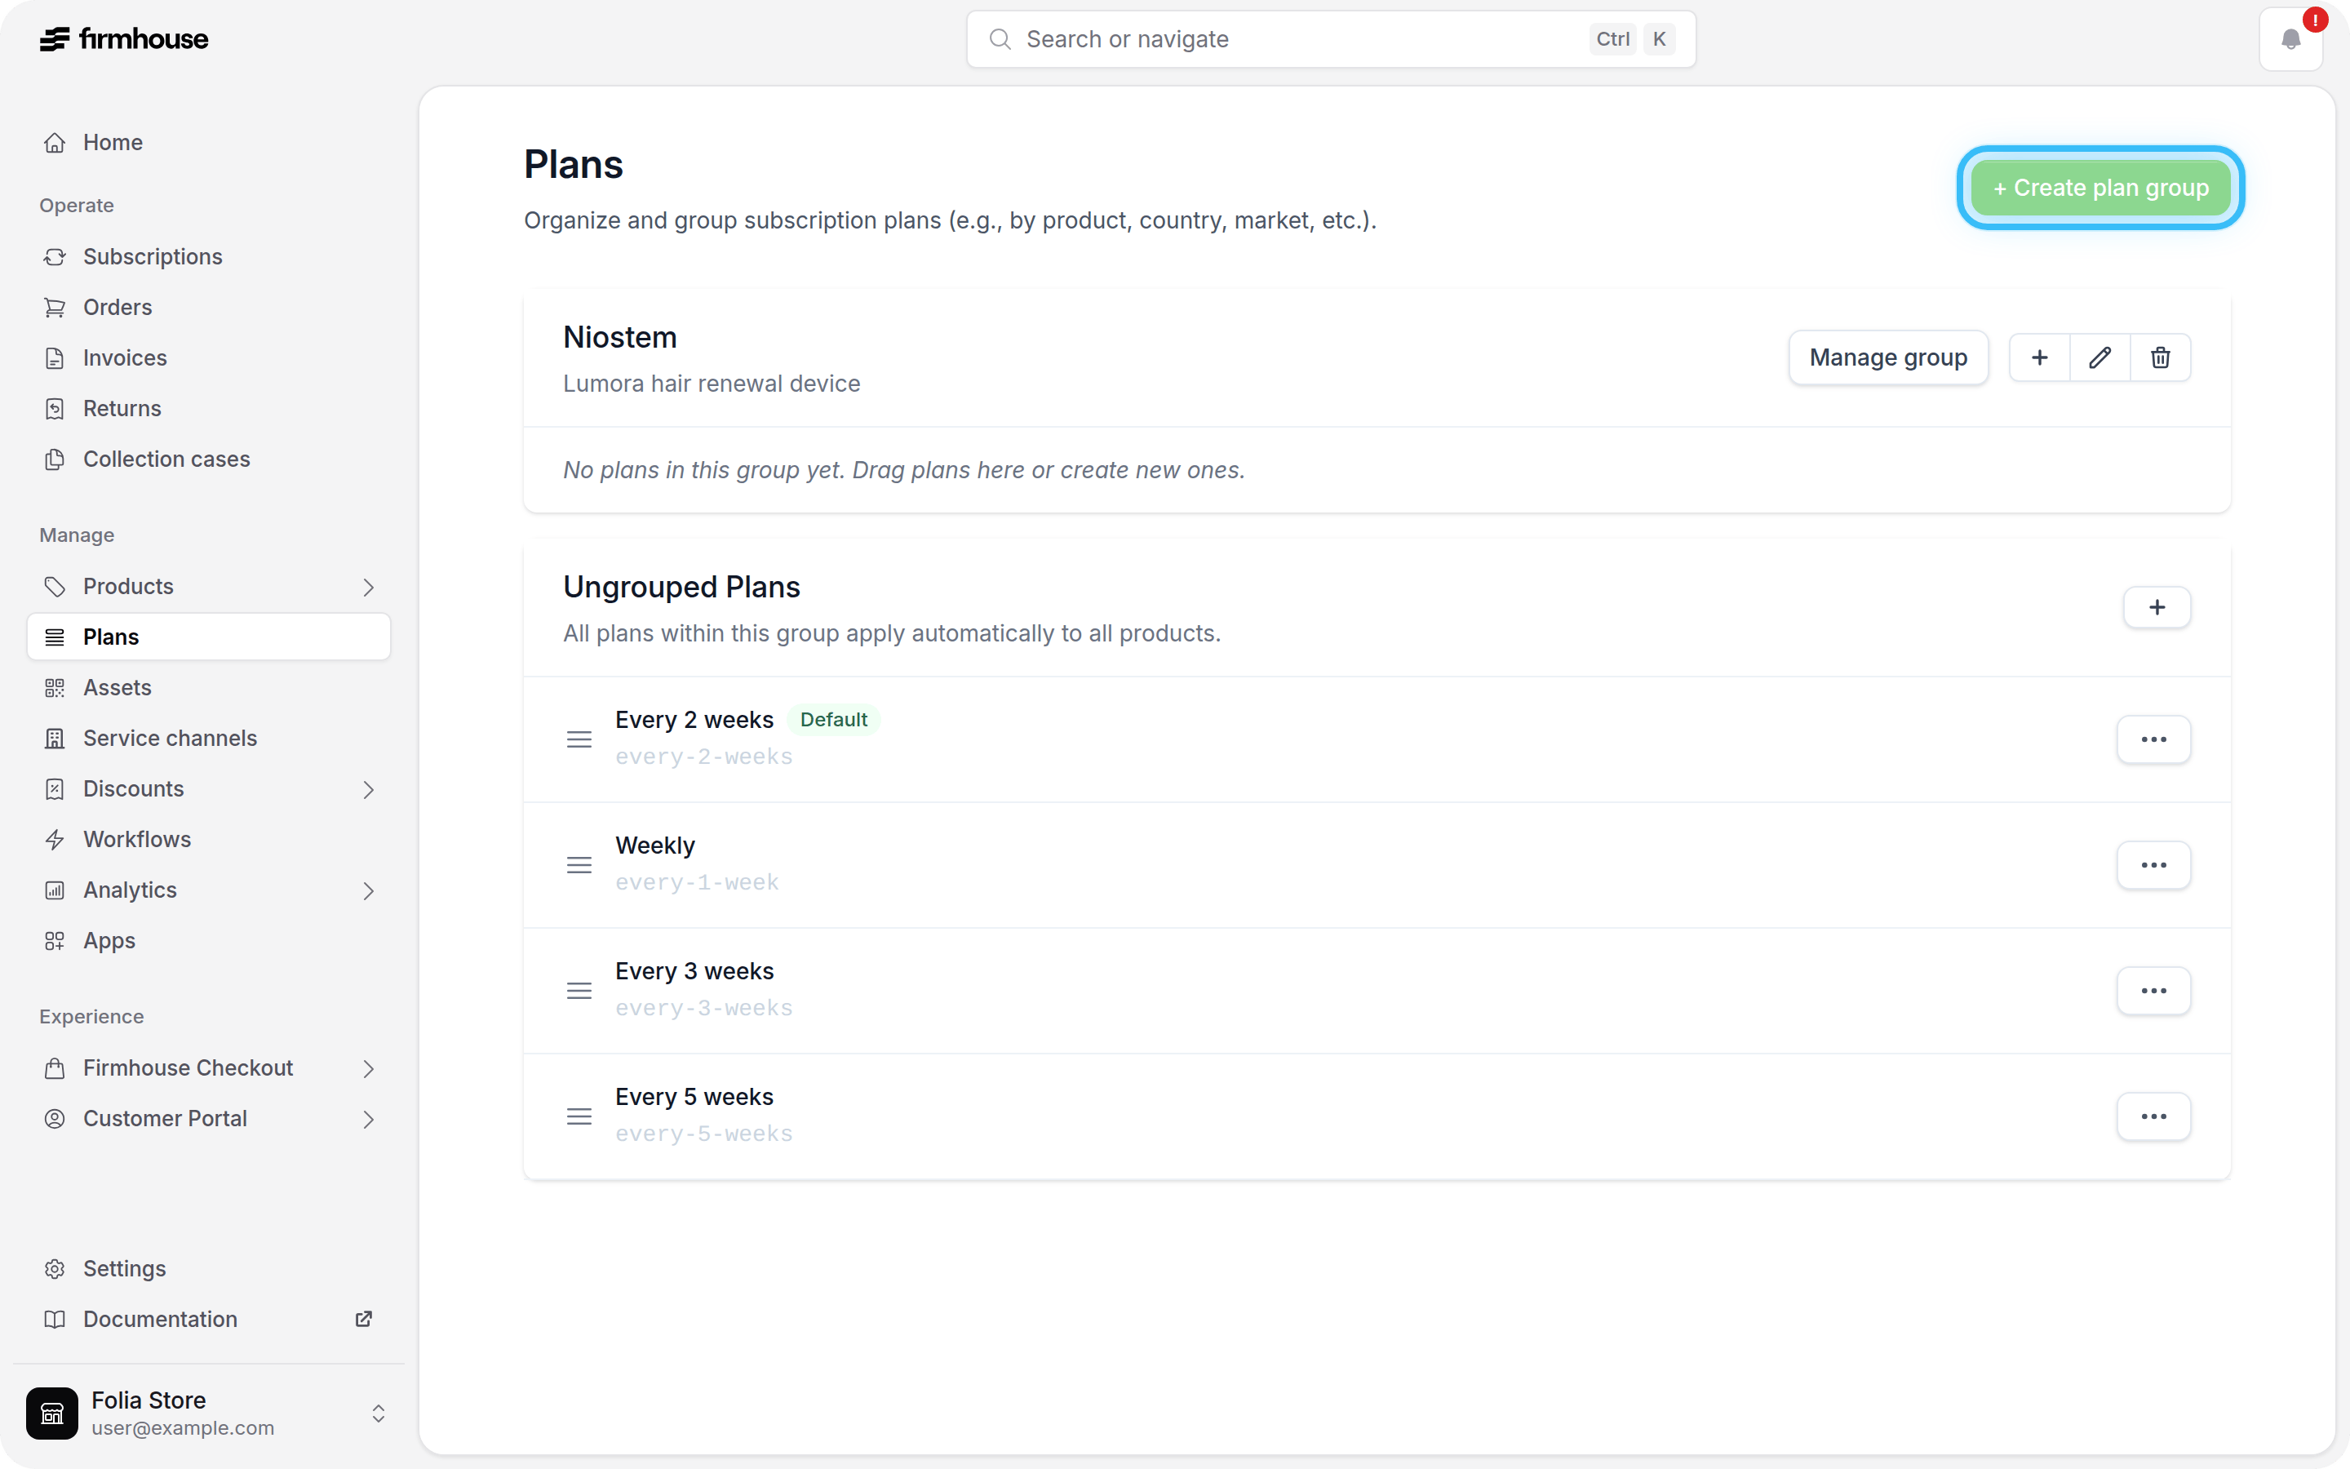Click the Assets QR code icon

pos(55,688)
